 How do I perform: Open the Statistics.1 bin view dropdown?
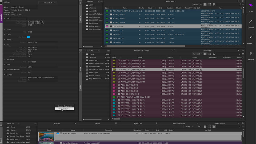point(197,5)
